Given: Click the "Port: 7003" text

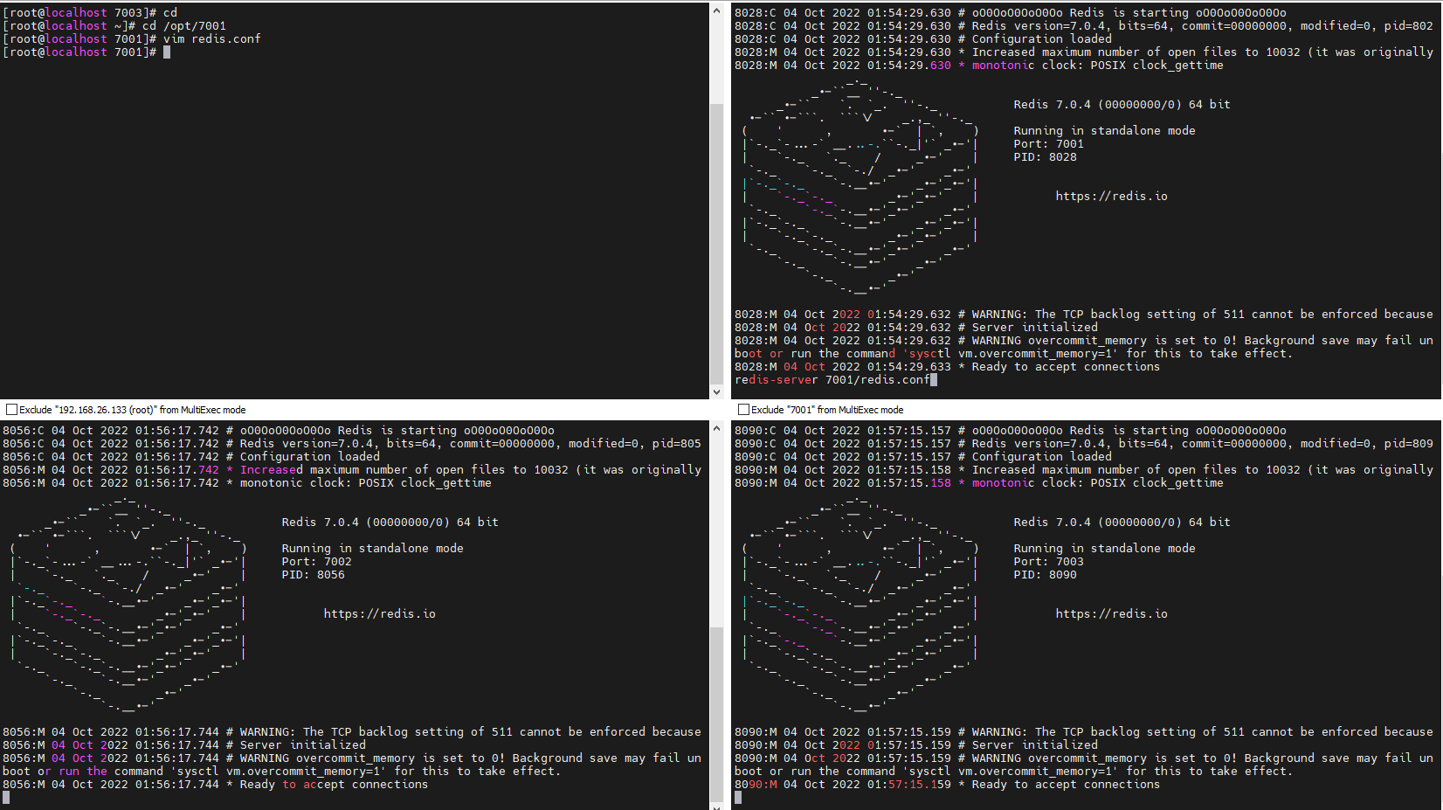Looking at the screenshot, I should 1048,562.
